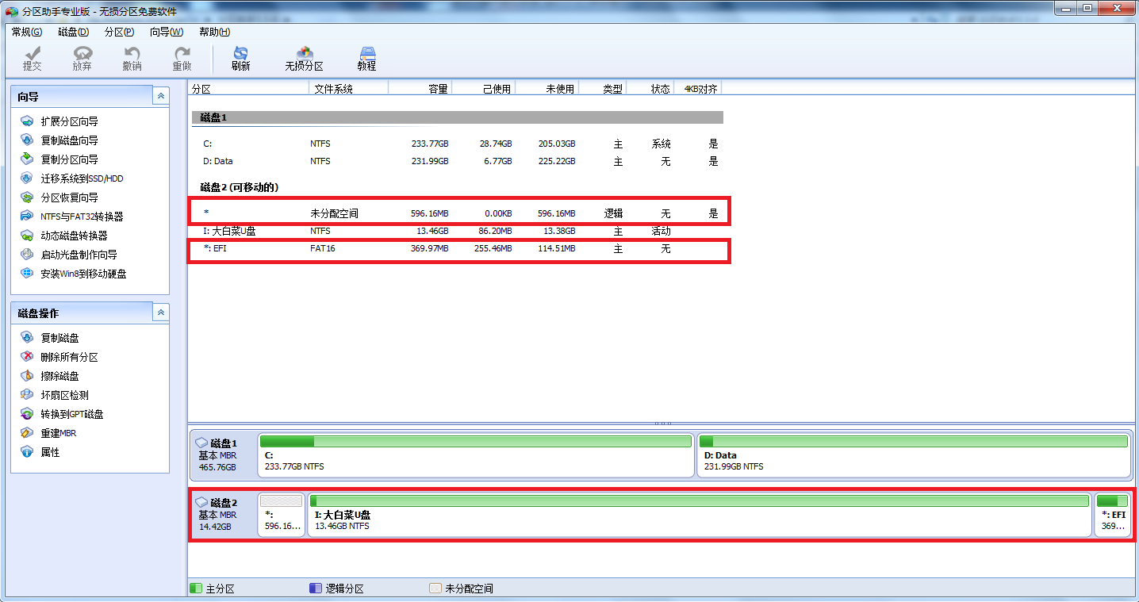The height and width of the screenshot is (602, 1139).
Task: Open the 帮助(H) menu
Action: click(x=214, y=32)
